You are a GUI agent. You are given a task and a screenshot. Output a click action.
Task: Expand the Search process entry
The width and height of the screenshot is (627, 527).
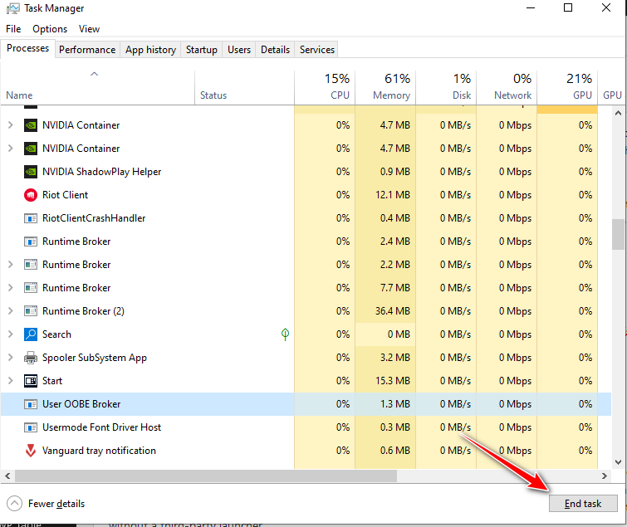[10, 334]
